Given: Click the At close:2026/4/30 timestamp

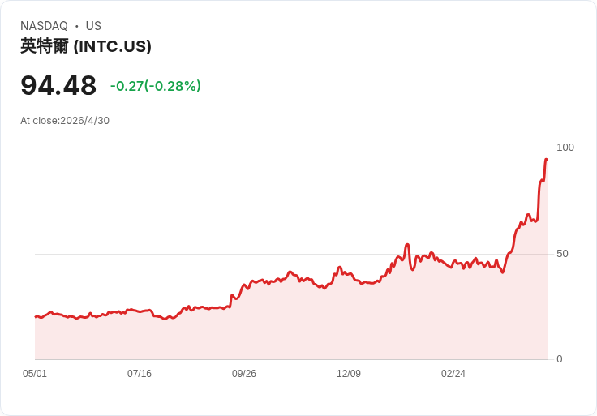Looking at the screenshot, I should click(x=65, y=121).
